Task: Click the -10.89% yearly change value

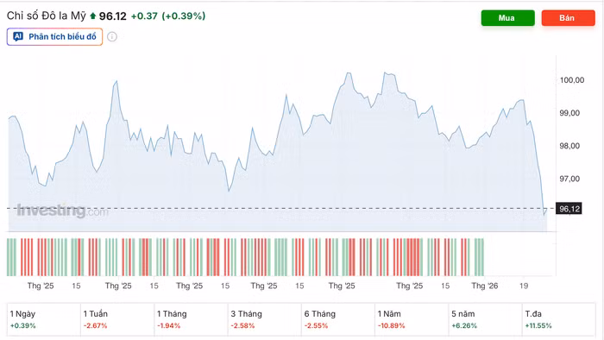Action: tap(392, 325)
